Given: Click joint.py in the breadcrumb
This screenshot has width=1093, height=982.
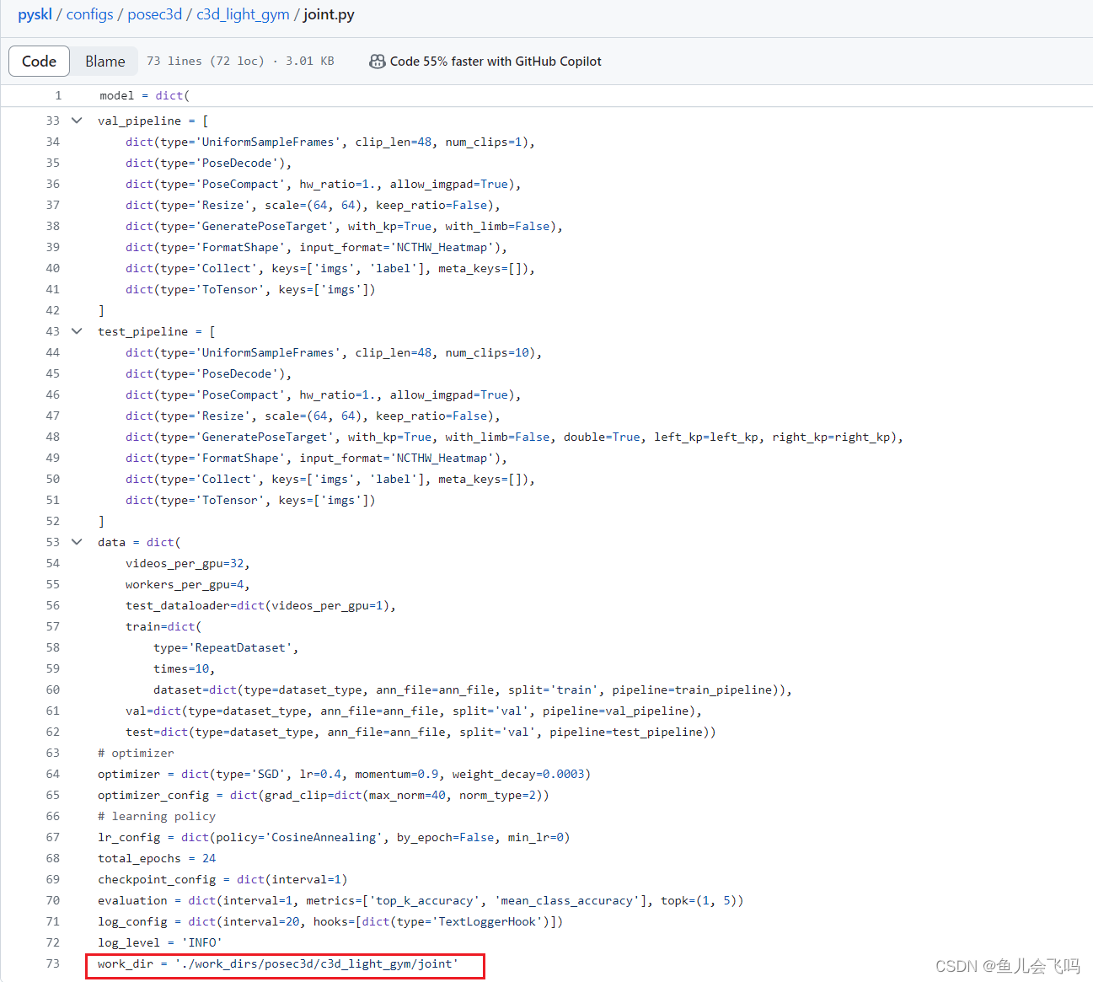Looking at the screenshot, I should 329,14.
